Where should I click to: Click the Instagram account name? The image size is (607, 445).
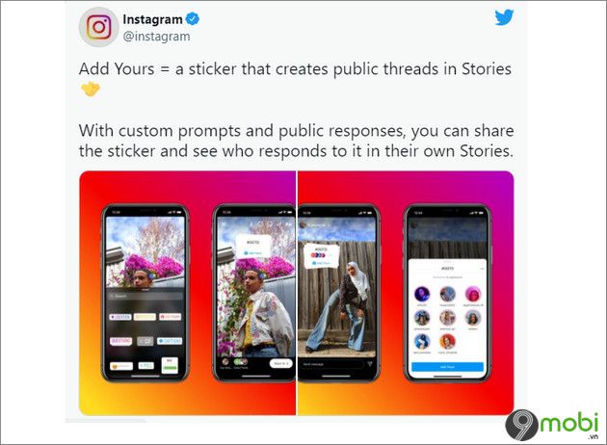152,19
